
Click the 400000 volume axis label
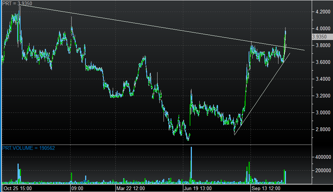(323, 157)
